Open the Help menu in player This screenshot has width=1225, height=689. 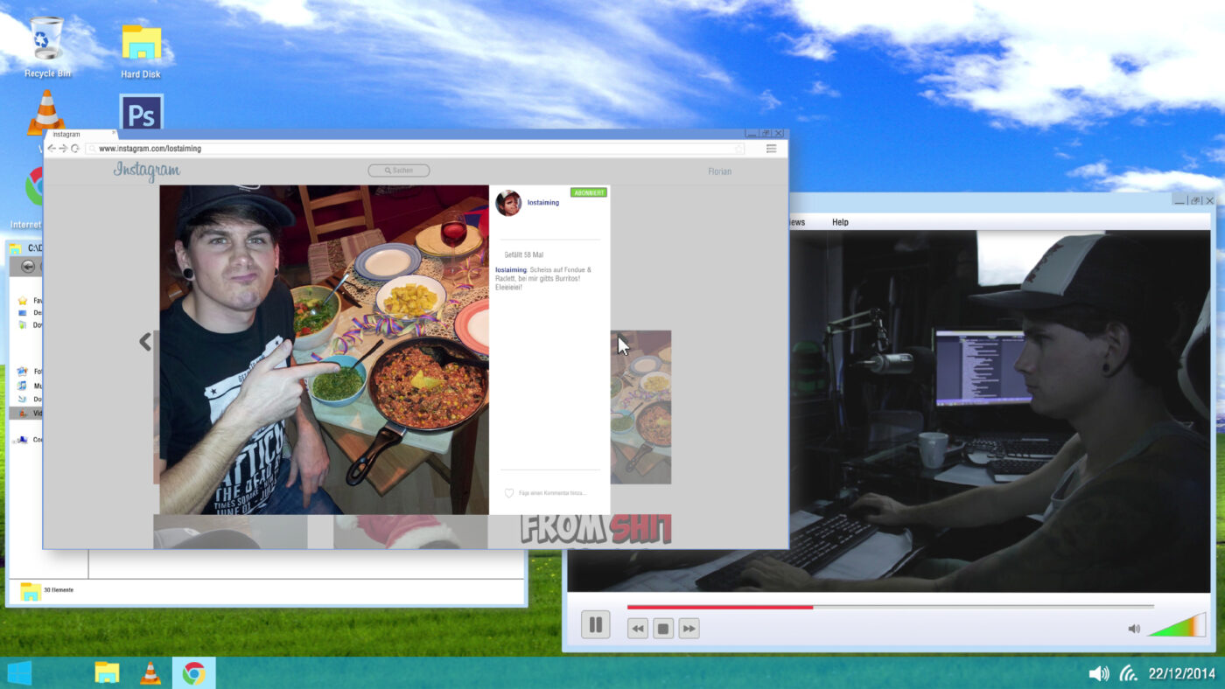point(840,222)
